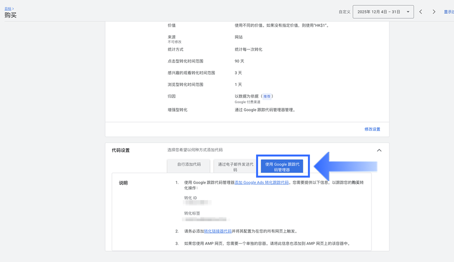The height and width of the screenshot is (262, 454).
Task: Click the 推荐 badge beside 以数据为依据
Action: tap(267, 96)
